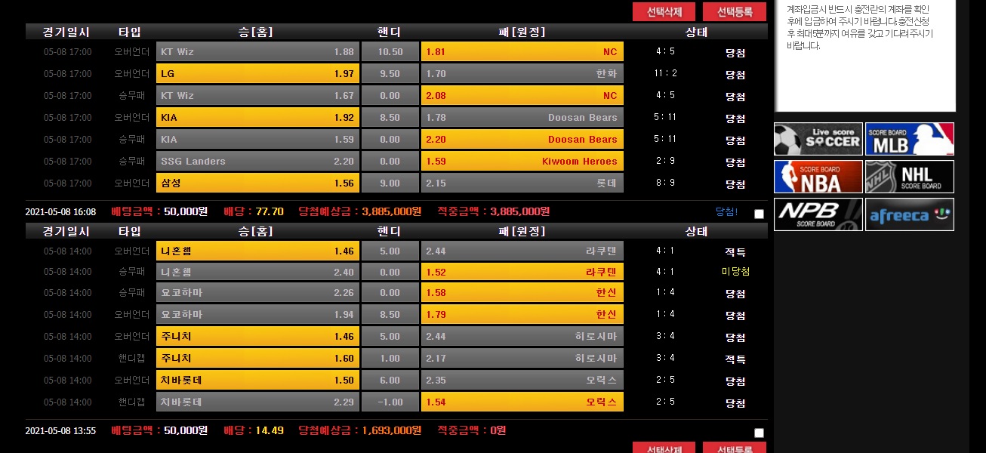Image resolution: width=986 pixels, height=453 pixels.
Task: Open the Live Score Soccer banner
Action: 818,139
